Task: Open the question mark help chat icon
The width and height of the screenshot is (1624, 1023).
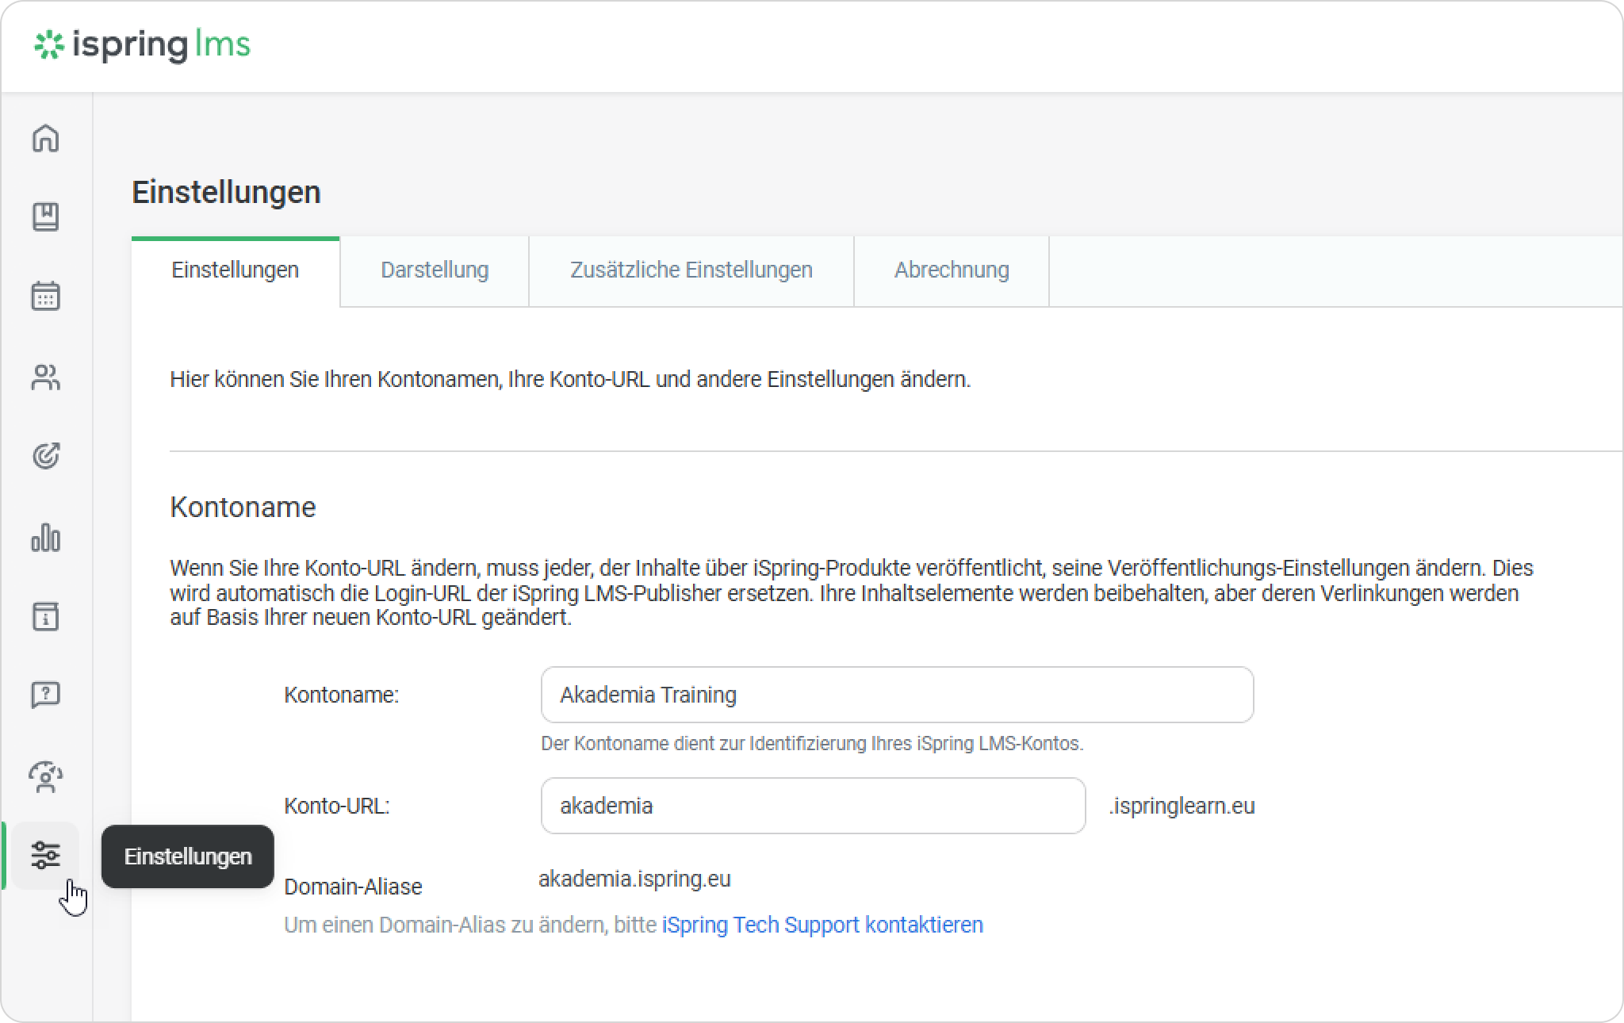Action: tap(45, 695)
